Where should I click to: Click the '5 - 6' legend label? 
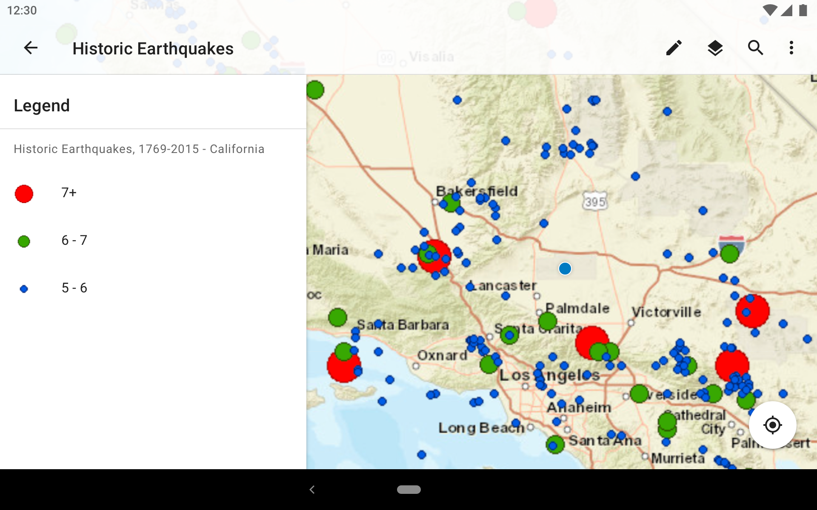pyautogui.click(x=74, y=288)
